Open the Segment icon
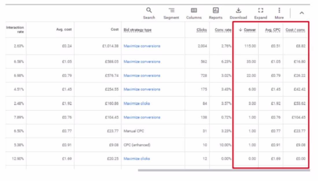318x181 pixels. (x=171, y=10)
